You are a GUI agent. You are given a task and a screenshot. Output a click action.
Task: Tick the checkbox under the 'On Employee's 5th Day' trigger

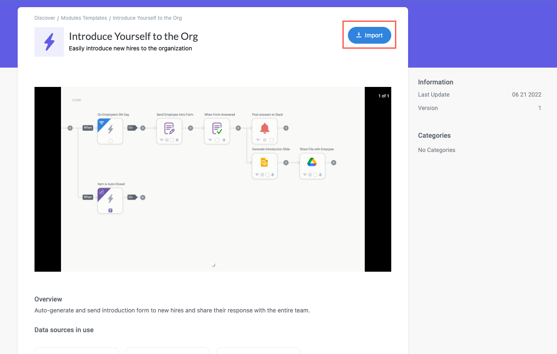(110, 141)
